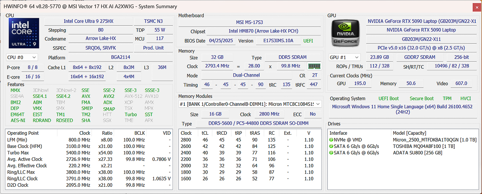This screenshot has width=482, height=194.
Task: Click the BIOS version E17S3IMS.10A field
Action: (x=278, y=40)
